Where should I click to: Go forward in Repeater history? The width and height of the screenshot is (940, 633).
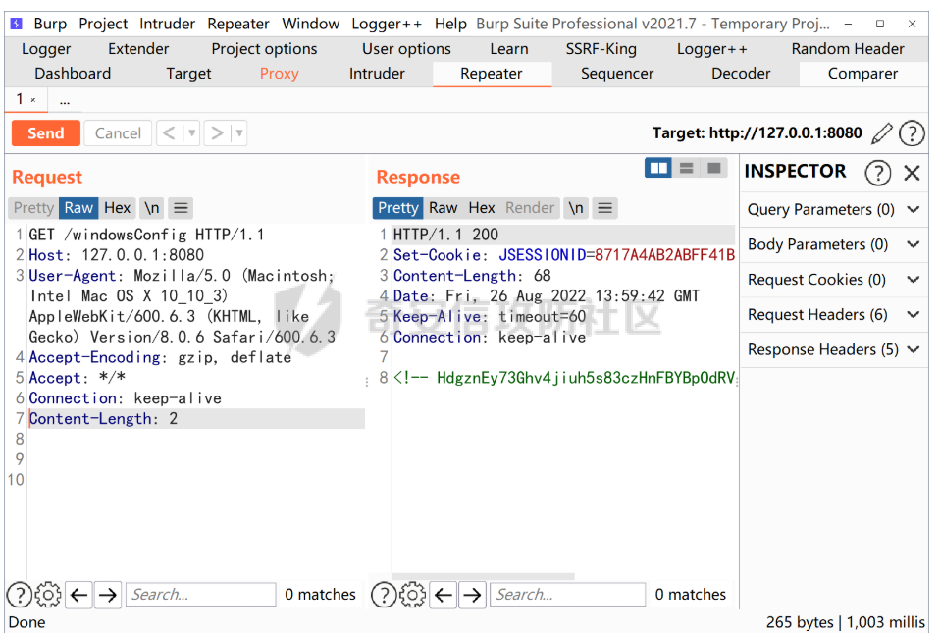coord(217,133)
